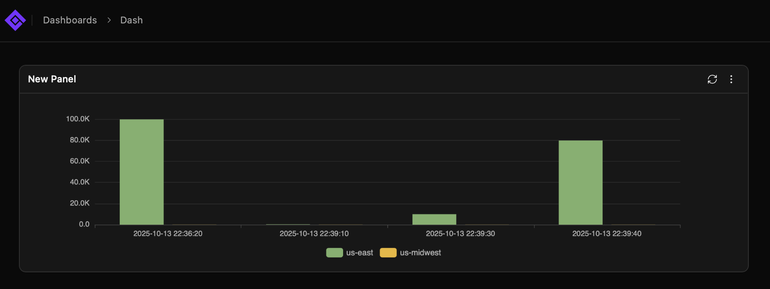Click the 60.0K y-axis label

tap(80, 161)
